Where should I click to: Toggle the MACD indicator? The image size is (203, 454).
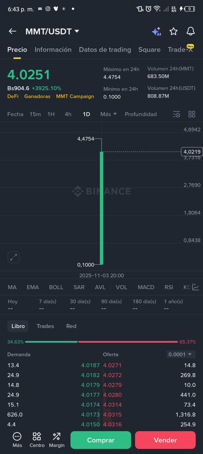click(x=146, y=287)
